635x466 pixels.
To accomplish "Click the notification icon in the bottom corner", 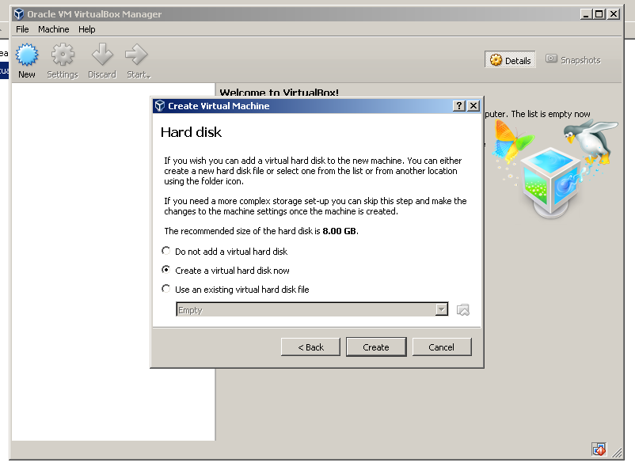I will click(x=599, y=449).
